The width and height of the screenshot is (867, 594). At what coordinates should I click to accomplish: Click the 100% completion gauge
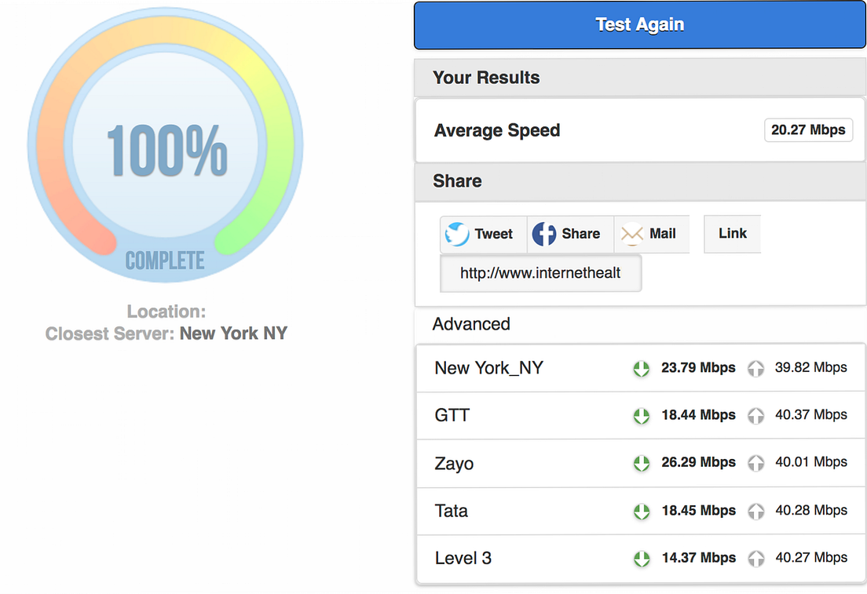[x=165, y=149]
